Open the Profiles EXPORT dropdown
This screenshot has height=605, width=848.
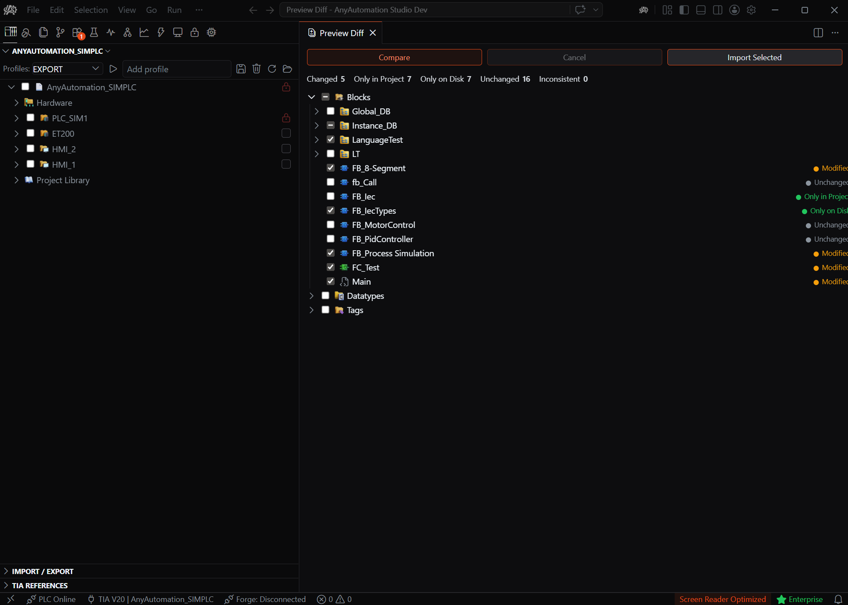pyautogui.click(x=67, y=69)
